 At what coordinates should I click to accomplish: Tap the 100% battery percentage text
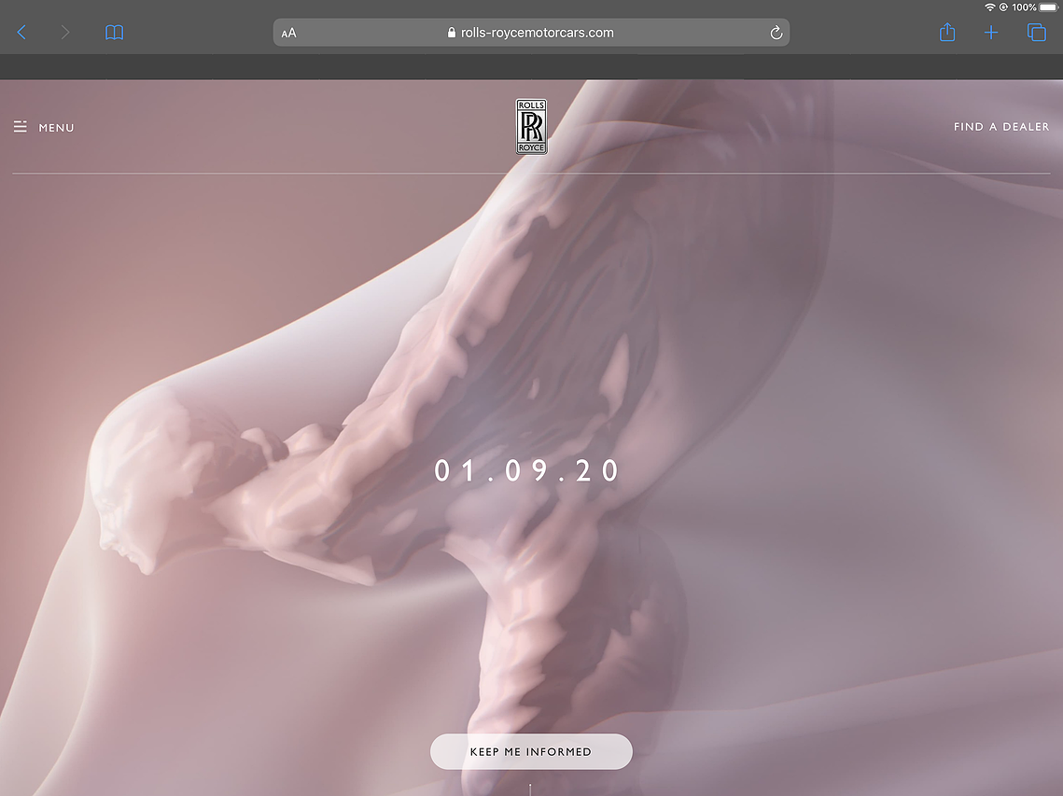pyautogui.click(x=1024, y=7)
